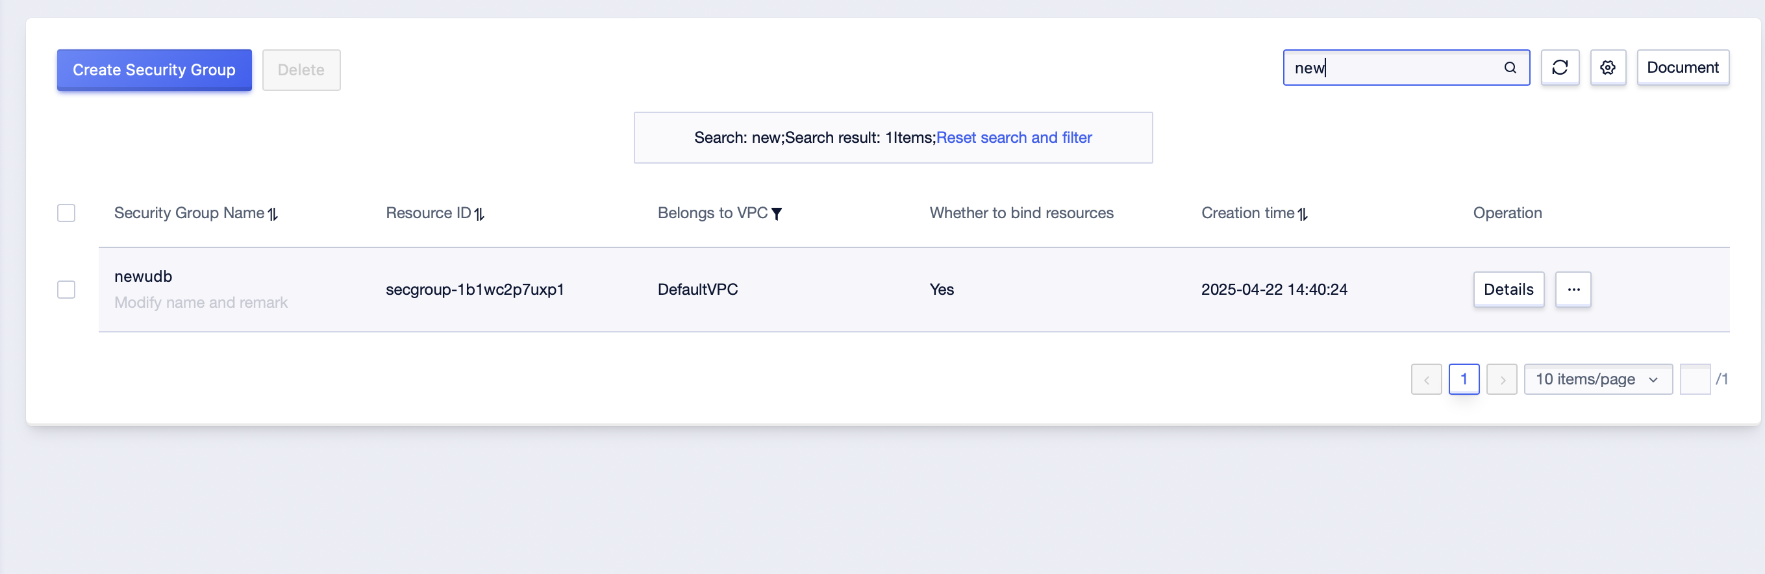This screenshot has width=1765, height=574.
Task: Click Modify name and remark
Action: (201, 303)
